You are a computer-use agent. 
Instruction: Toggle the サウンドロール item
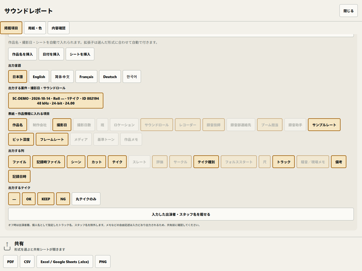point(157,125)
